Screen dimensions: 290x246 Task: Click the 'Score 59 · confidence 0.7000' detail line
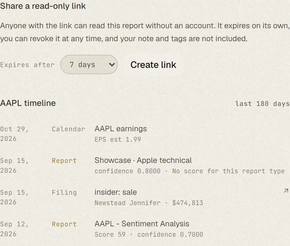click(x=149, y=235)
